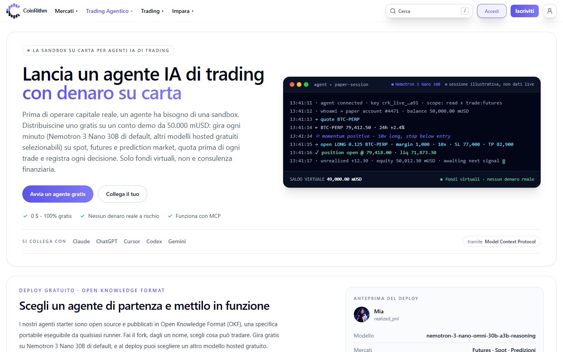Focus the Cerca search field
This screenshot has width=563, height=352.
[429, 11]
